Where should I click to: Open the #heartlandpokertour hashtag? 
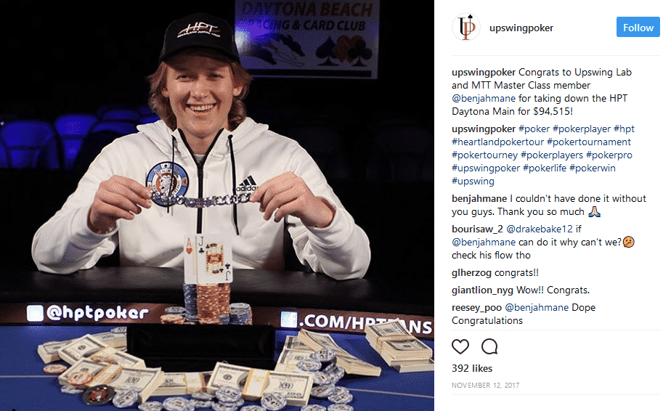pos(497,142)
